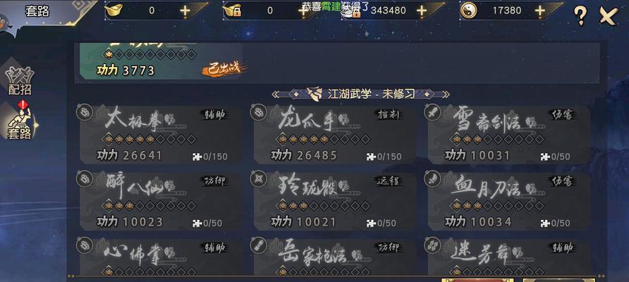Choose the 玲珑骰 skill card
This screenshot has width=629, height=282.
coord(335,200)
